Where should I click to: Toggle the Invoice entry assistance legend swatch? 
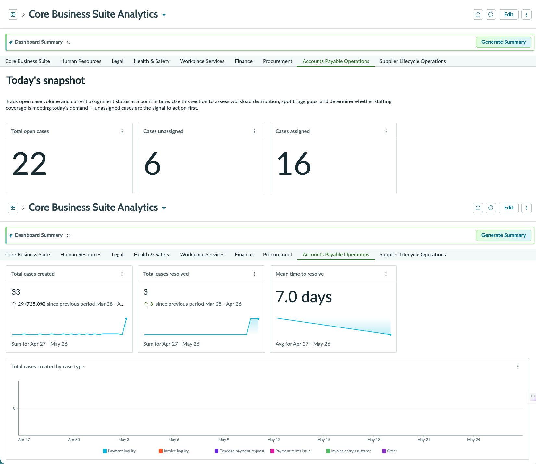coord(328,451)
